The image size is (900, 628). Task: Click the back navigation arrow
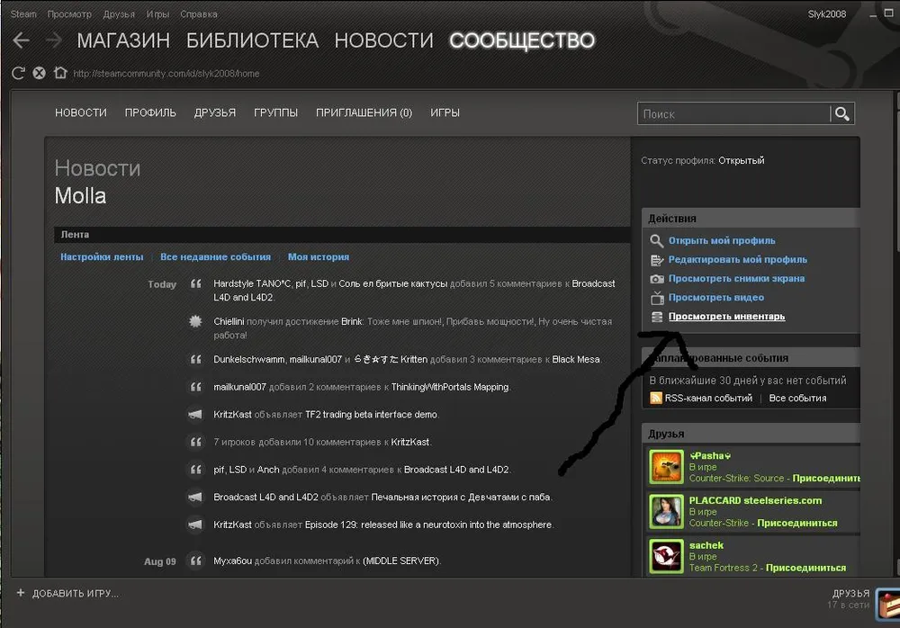pos(21,40)
